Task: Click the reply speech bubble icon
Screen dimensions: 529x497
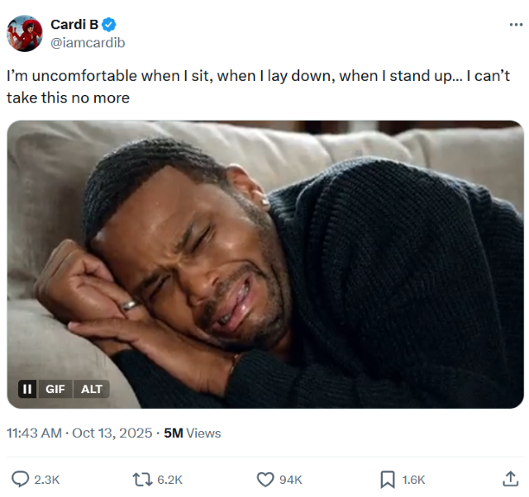Action: click(x=20, y=479)
